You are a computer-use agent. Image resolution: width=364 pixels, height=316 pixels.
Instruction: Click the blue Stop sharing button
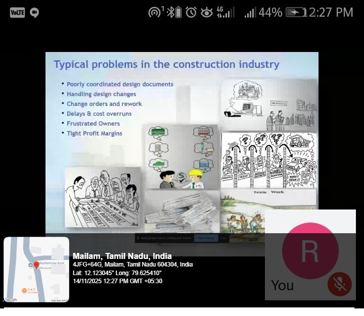tap(205, 238)
